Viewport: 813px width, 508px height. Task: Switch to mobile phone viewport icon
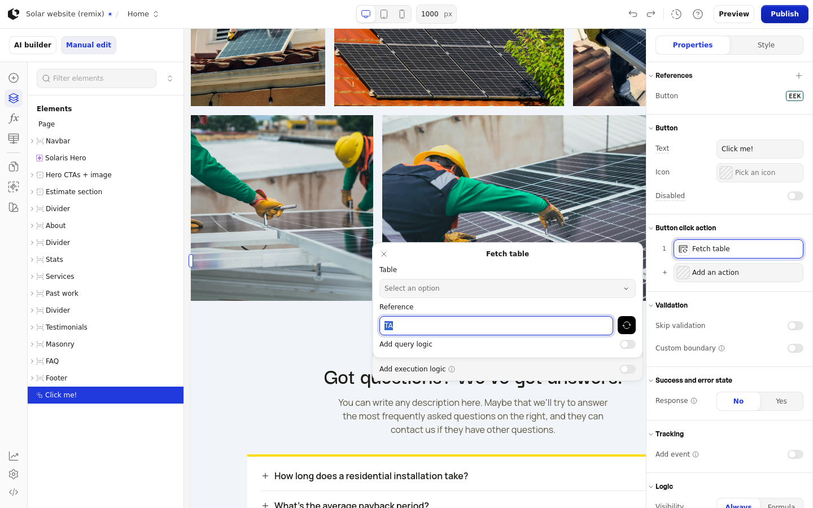click(x=402, y=14)
